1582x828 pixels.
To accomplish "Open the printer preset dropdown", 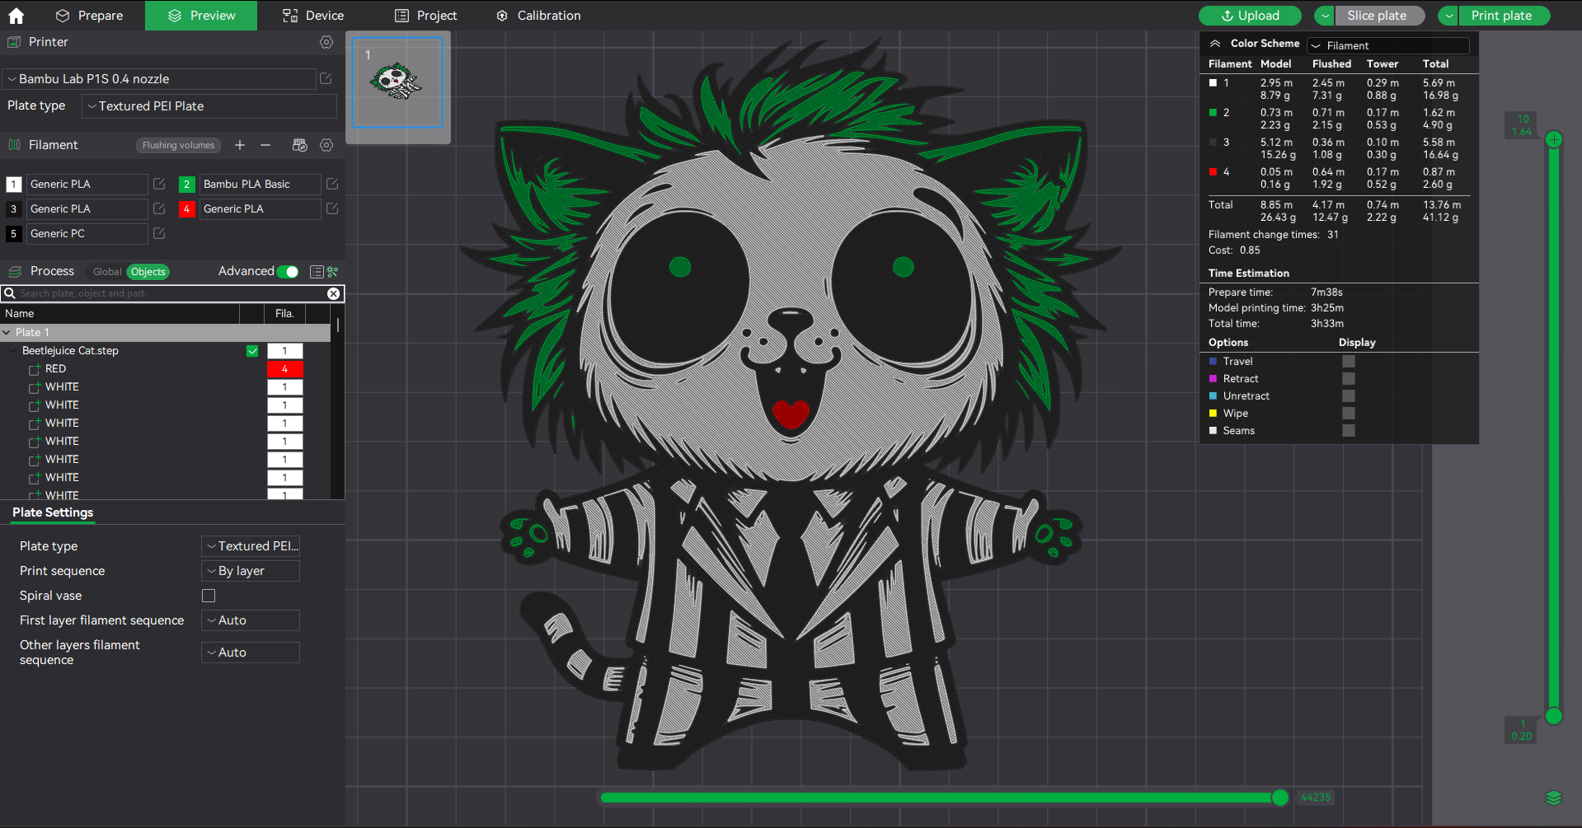I will click(x=159, y=79).
